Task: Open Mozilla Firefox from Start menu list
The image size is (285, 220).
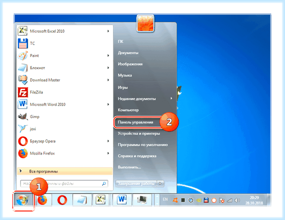Action: [x=65, y=154]
